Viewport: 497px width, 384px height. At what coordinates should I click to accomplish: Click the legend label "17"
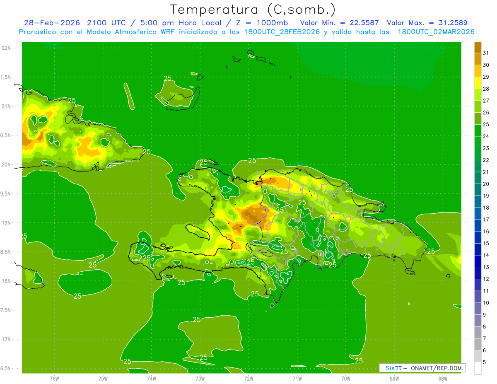(486, 220)
